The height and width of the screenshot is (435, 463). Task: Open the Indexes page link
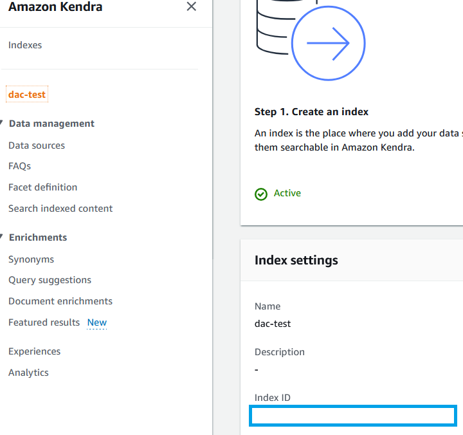point(25,45)
